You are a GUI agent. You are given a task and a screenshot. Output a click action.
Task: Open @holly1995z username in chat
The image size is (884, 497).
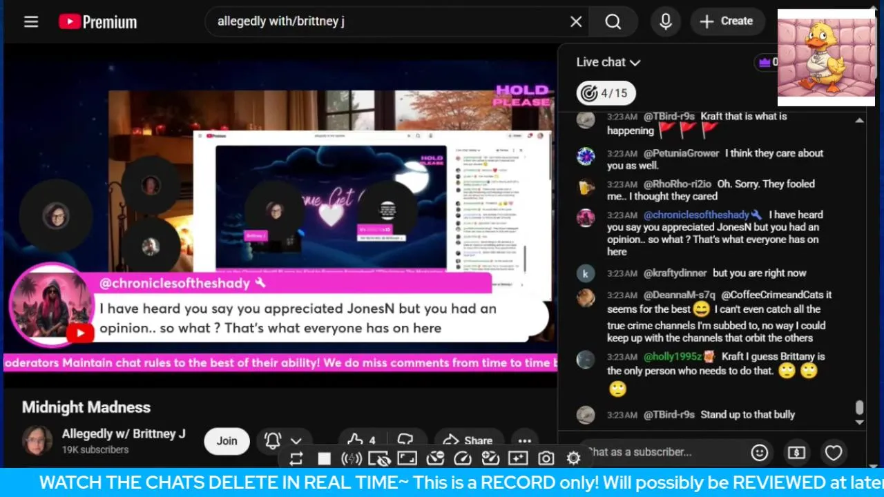pos(673,357)
